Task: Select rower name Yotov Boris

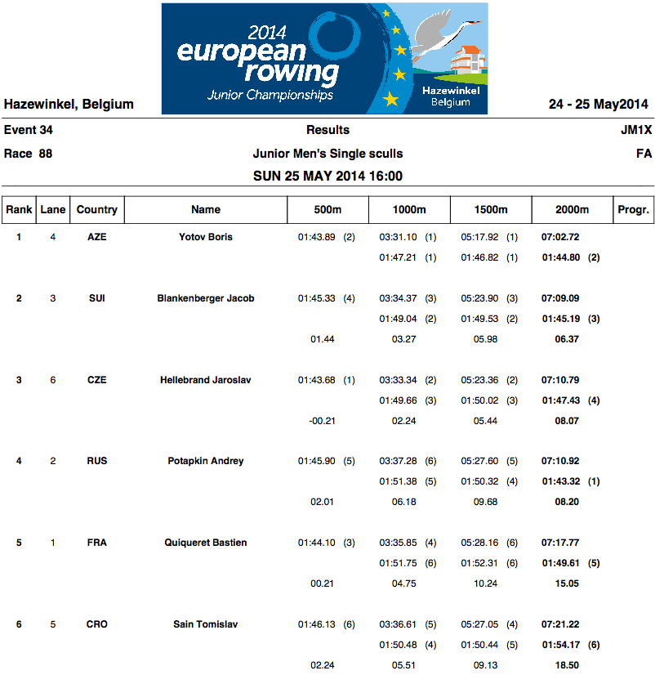Action: [x=206, y=237]
